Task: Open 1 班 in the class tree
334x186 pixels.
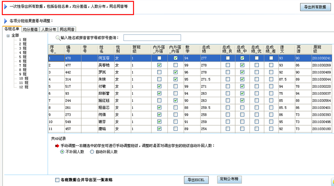Action: point(23,40)
